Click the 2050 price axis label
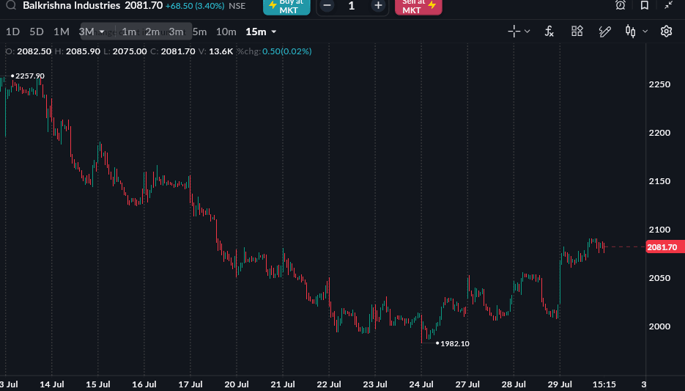This screenshot has width=685, height=391. pyautogui.click(x=659, y=278)
